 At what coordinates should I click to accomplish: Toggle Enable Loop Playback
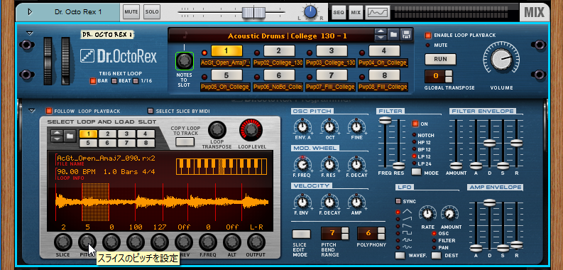coord(427,36)
